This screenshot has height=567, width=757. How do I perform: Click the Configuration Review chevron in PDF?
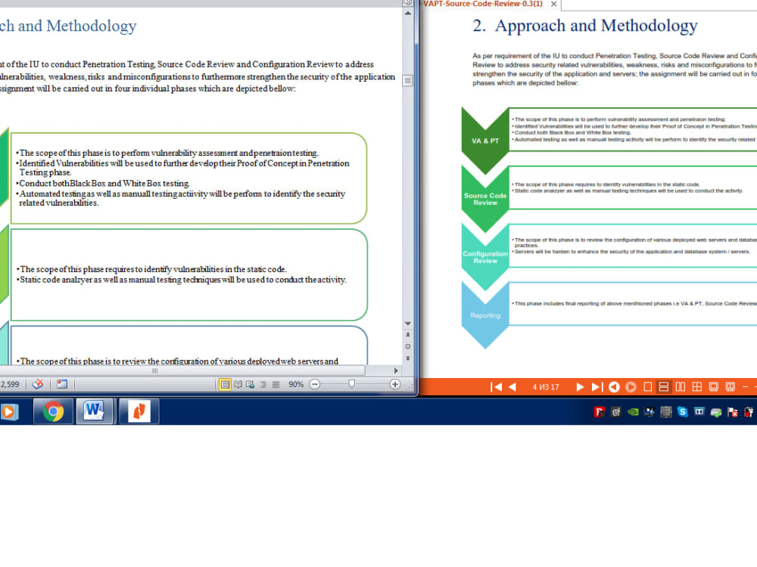click(485, 257)
